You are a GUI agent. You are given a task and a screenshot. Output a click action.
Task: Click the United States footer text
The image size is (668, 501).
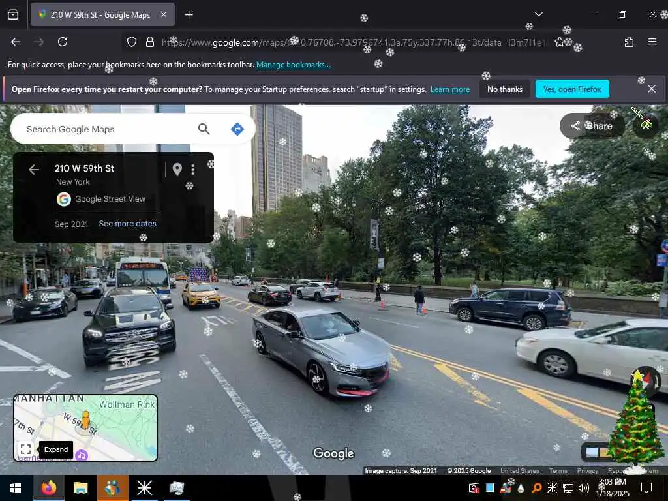(x=519, y=471)
